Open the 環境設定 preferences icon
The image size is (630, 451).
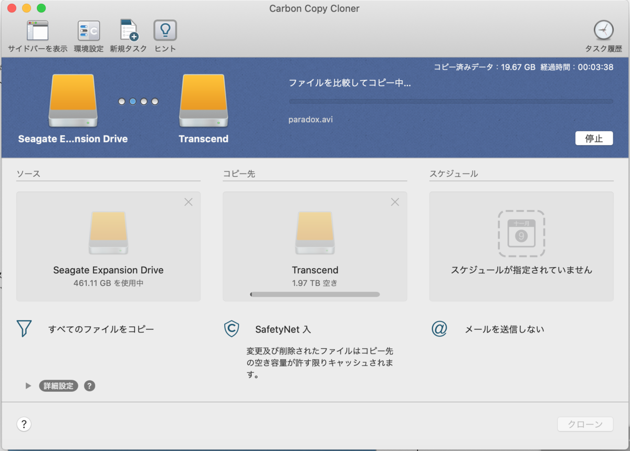(x=89, y=31)
